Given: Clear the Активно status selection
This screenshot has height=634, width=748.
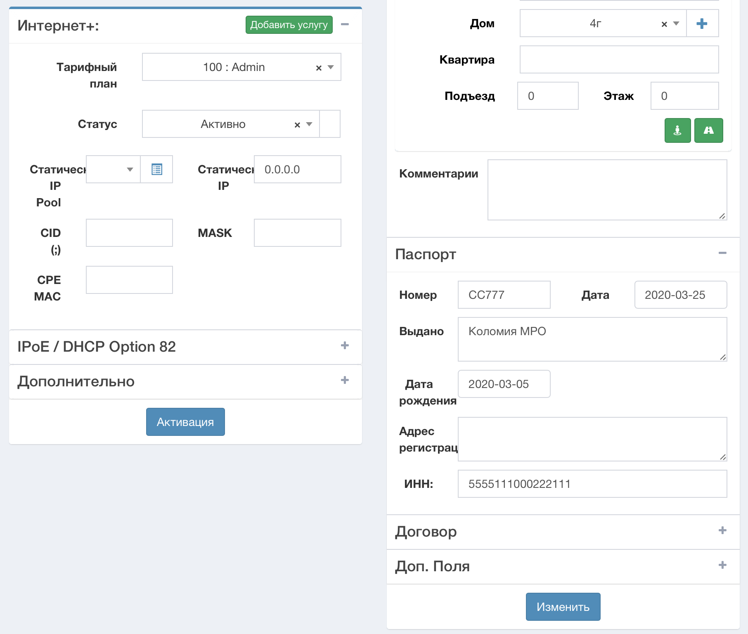Looking at the screenshot, I should [x=297, y=125].
